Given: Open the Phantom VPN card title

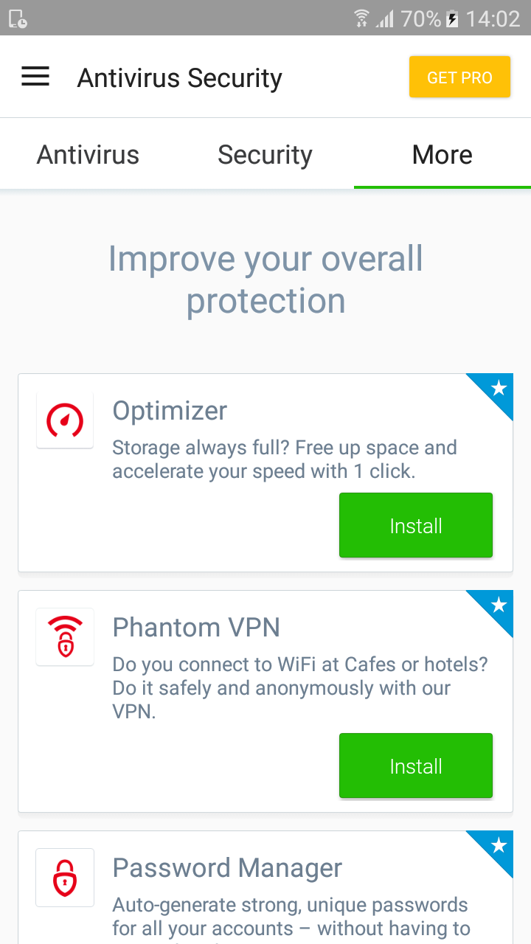Looking at the screenshot, I should tap(196, 628).
